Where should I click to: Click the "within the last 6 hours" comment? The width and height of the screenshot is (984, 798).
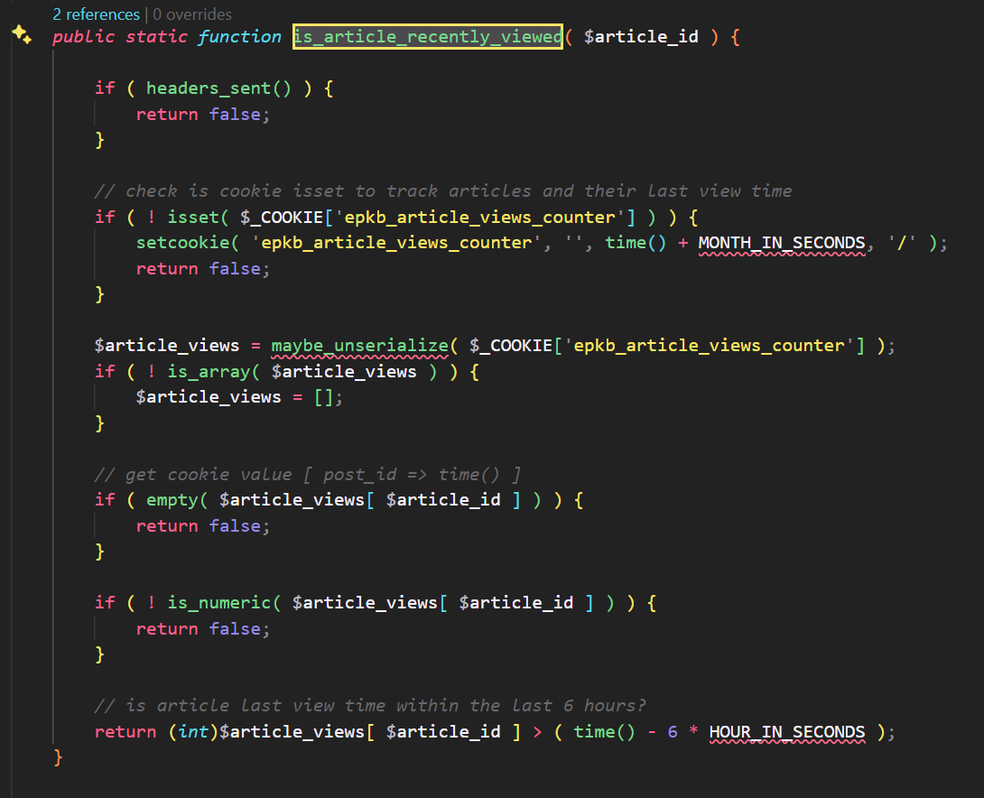coord(370,706)
